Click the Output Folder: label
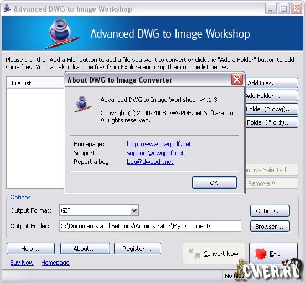The image size is (305, 283). point(30,226)
